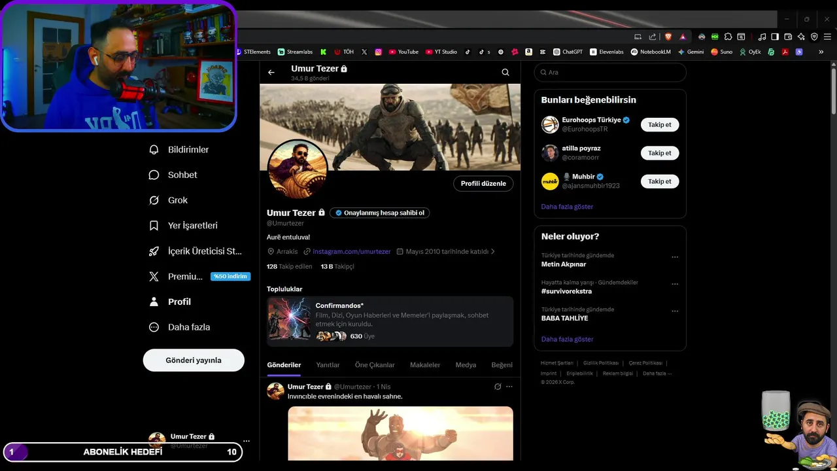Viewport: 837px width, 471px height.
Task: Follow Eurohoops Türkiye with Takip et
Action: click(660, 125)
